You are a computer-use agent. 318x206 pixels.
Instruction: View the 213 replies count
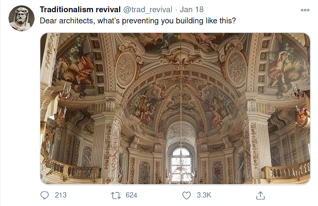(x=61, y=195)
